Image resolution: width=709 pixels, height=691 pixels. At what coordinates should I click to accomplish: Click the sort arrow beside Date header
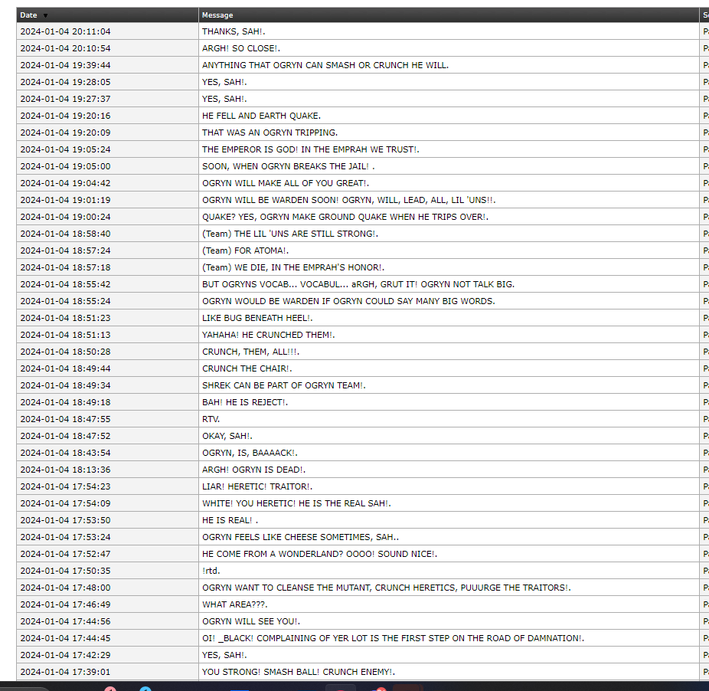45,15
